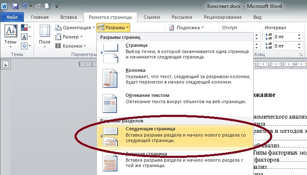Open the Колонки dropdown
The width and height of the screenshot is (307, 175).
(71, 46)
